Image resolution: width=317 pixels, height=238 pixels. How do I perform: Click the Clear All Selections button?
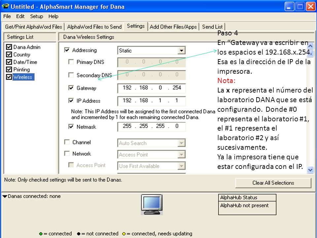[273, 183]
